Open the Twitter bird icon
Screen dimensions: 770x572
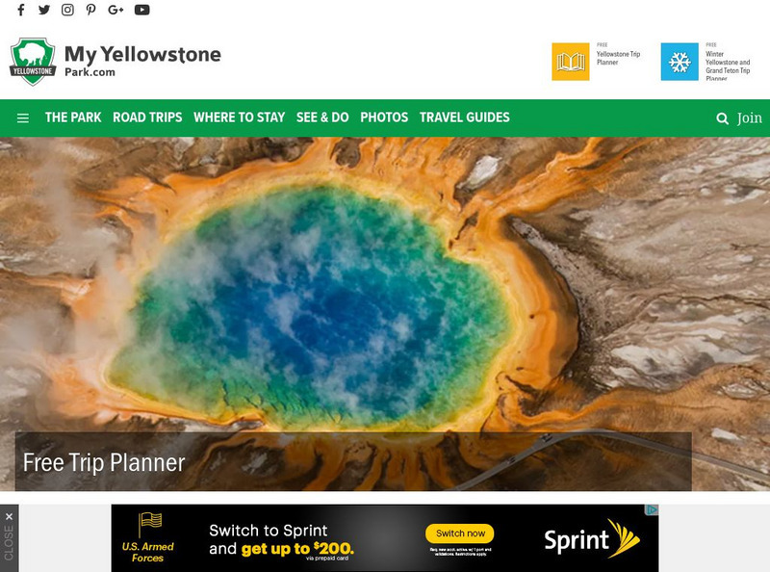tap(44, 10)
